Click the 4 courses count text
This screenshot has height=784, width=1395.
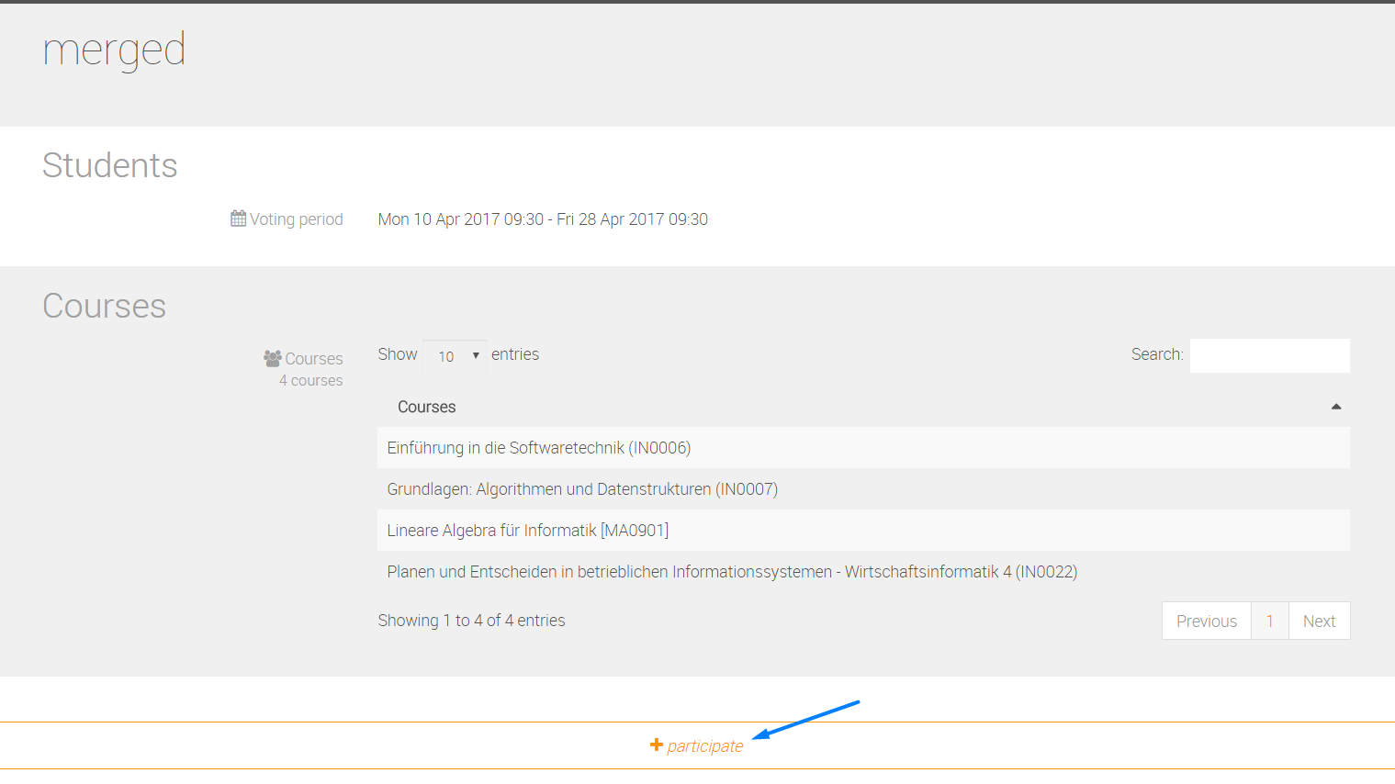(x=310, y=380)
